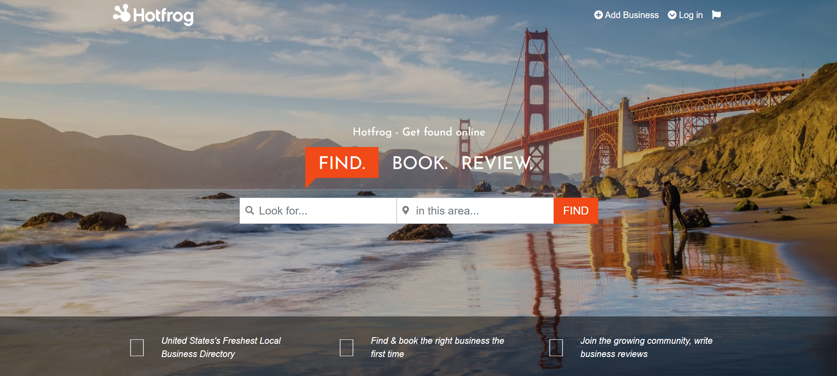Focus the in this area... field
This screenshot has height=376, width=837.
point(475,211)
